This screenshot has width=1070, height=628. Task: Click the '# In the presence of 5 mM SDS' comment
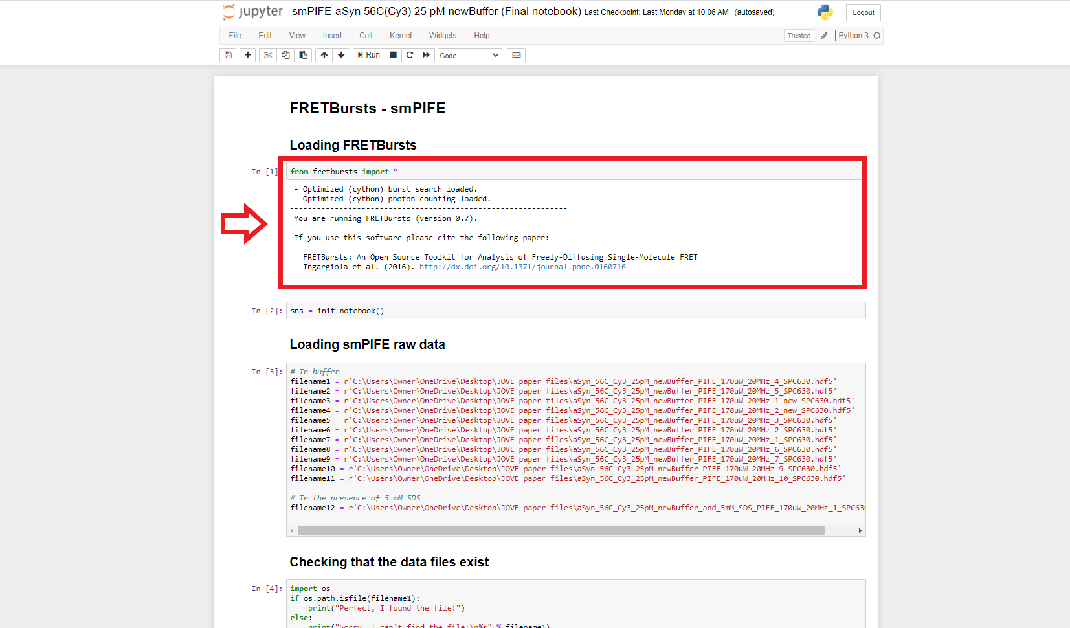355,498
